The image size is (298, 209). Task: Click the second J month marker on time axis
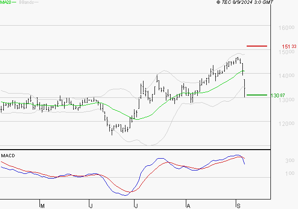click(136, 206)
